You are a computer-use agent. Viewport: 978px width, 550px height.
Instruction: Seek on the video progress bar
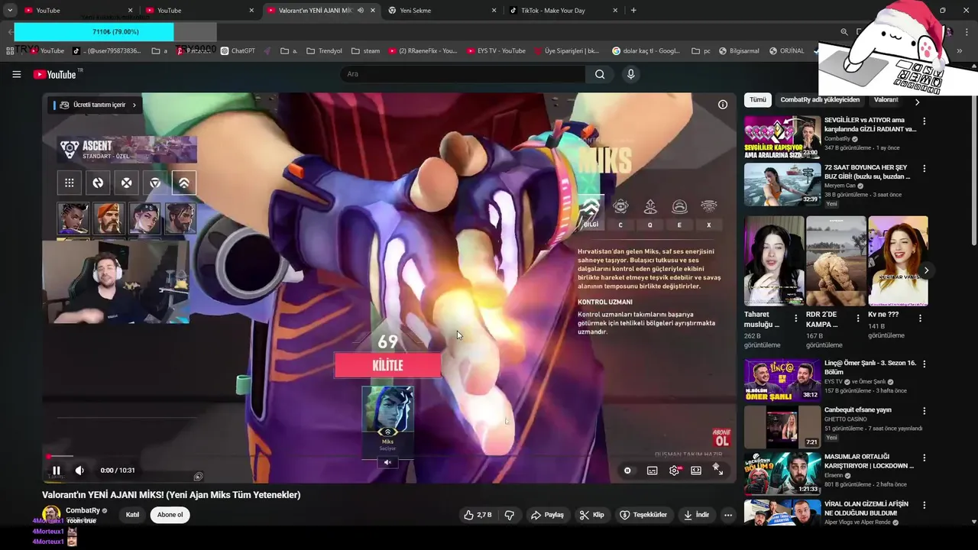click(x=389, y=457)
